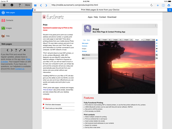172x129 pixels.
Task: Click the info icon in sidebar toolbar
Action: pyautogui.click(x=12, y=5)
